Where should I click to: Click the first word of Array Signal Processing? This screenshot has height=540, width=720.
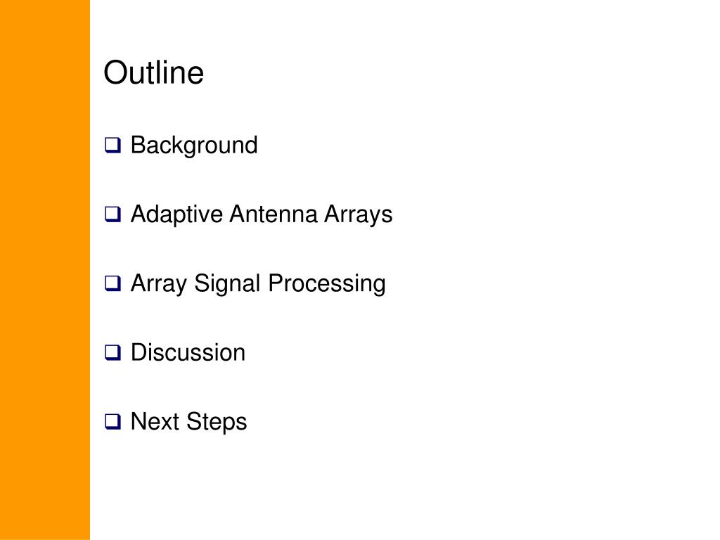159,284
